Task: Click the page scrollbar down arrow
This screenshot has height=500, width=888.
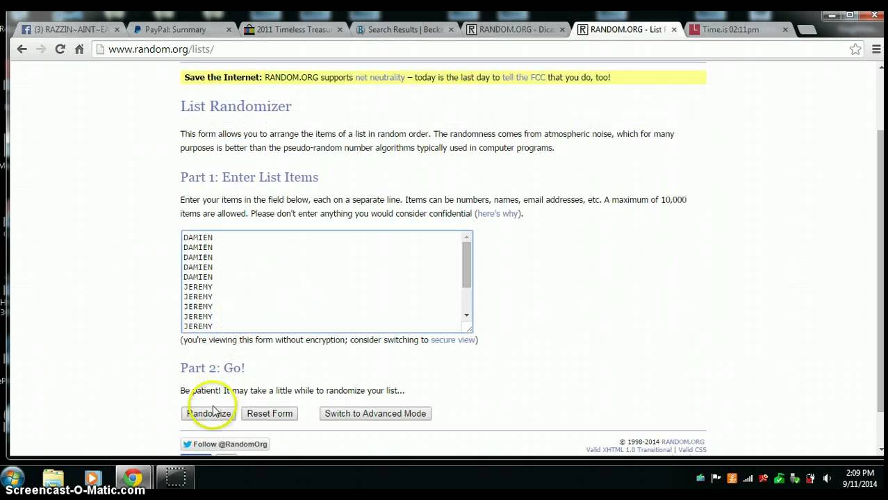Action: coord(882,451)
